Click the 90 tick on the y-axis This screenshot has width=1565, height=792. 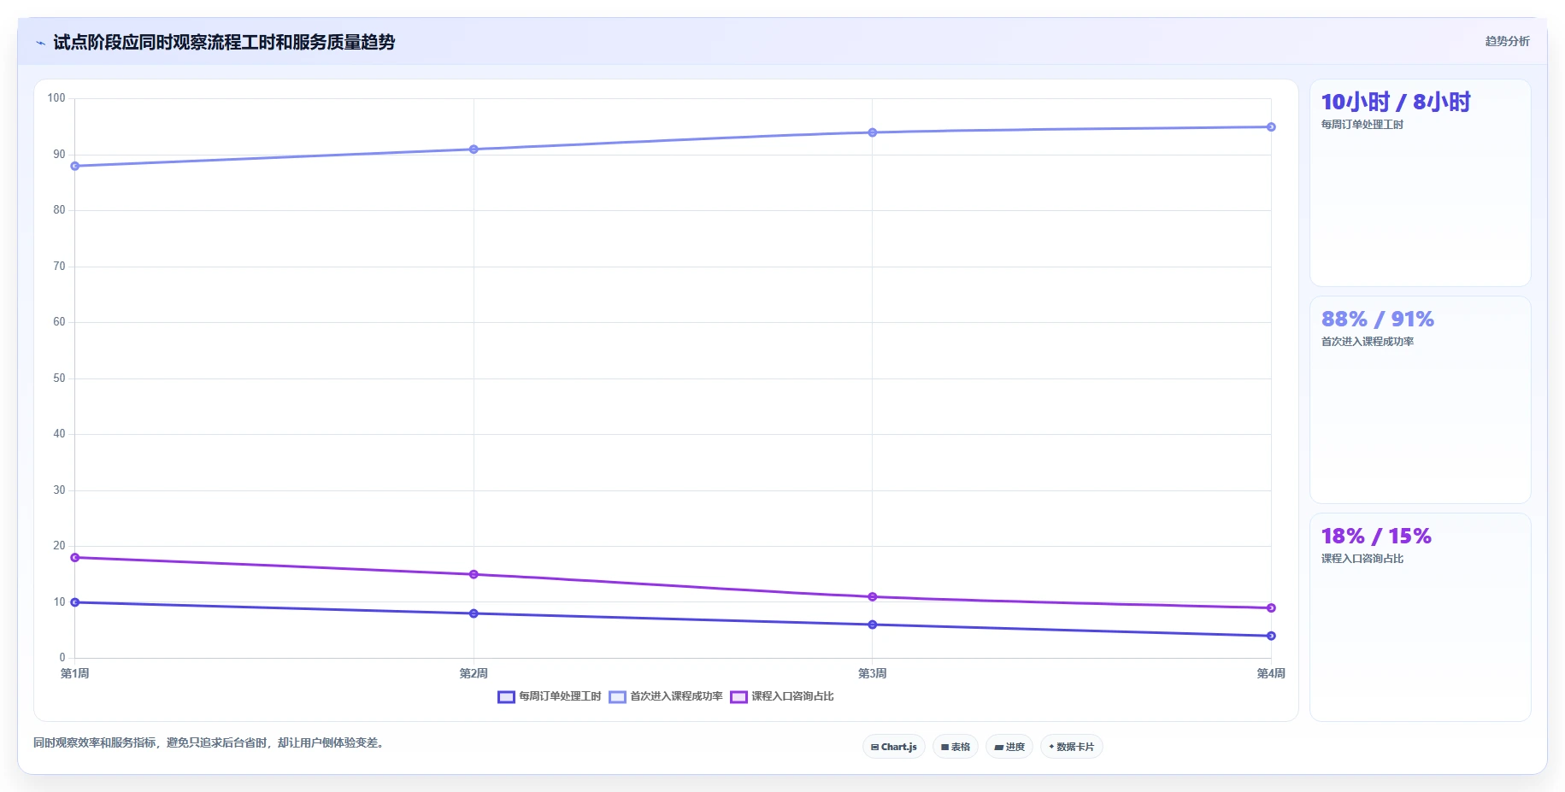59,155
